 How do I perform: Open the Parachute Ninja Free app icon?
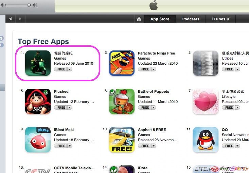122,63
